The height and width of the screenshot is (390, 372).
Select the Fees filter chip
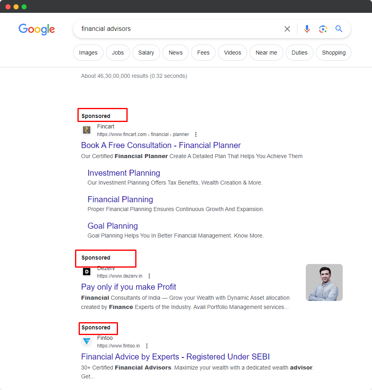(203, 53)
